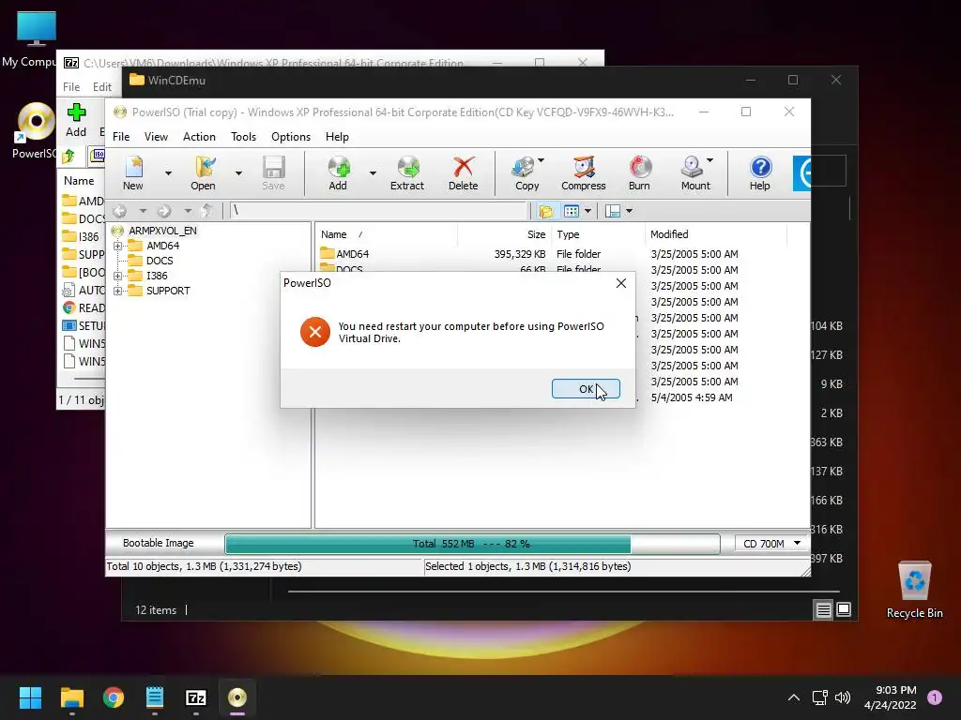The height and width of the screenshot is (720, 961).
Task: Click the Add toolbar icon in PowerISO
Action: point(338,173)
